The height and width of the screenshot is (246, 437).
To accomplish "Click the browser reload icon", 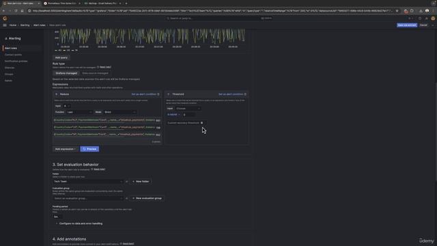I will click(16, 11).
